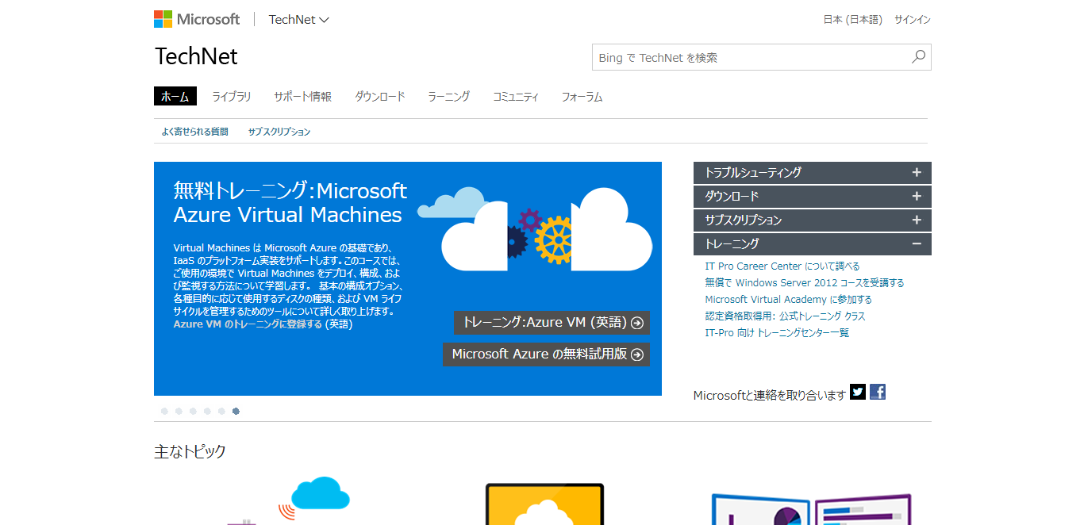Open サブスクリプション sub-menu link

click(279, 132)
